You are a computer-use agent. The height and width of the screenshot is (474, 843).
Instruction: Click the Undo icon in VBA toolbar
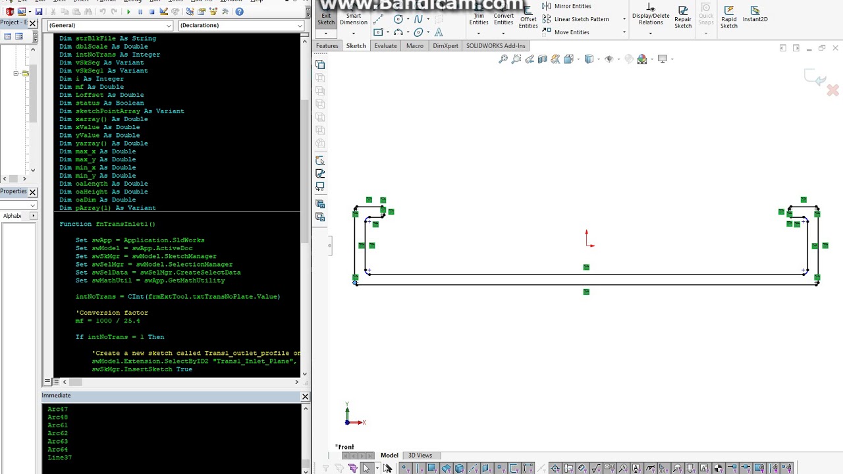103,12
